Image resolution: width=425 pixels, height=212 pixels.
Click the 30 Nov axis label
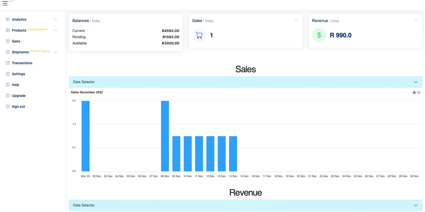click(x=414, y=176)
